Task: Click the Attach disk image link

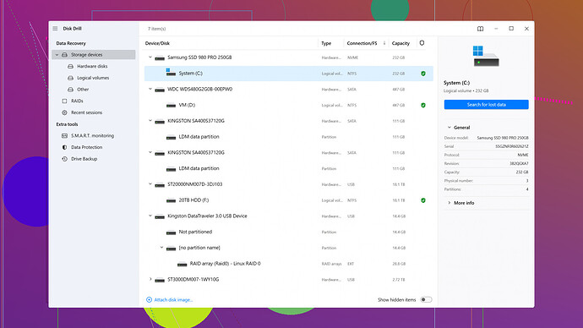Action: point(173,300)
